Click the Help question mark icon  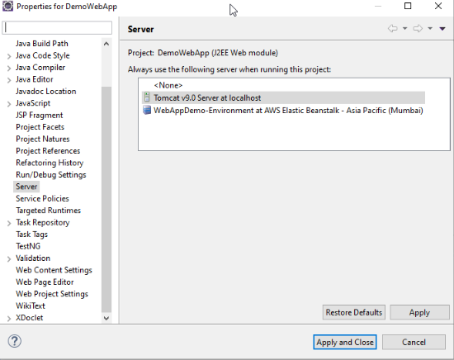15,341
